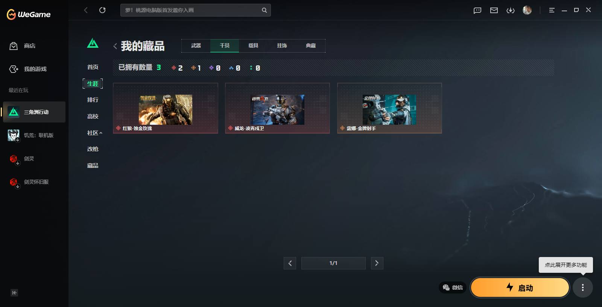
Task: Click the 已拥有数量 owned count label
Action: pos(135,67)
